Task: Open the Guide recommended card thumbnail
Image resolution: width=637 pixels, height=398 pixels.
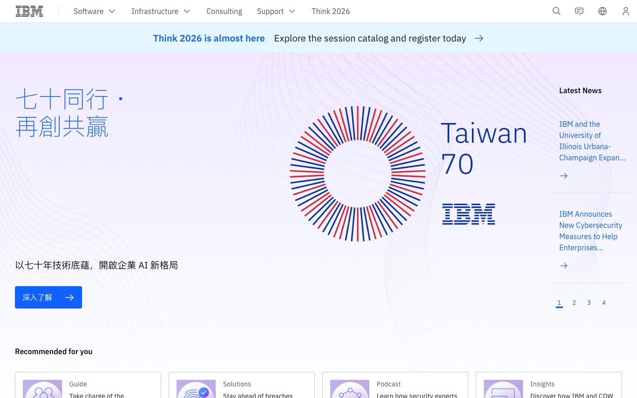Action: 42,389
